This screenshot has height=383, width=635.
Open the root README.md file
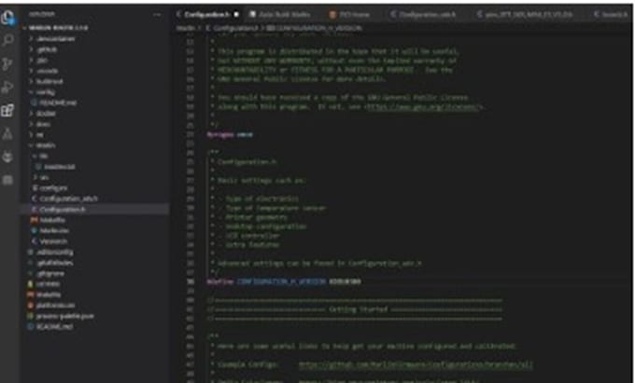54,327
